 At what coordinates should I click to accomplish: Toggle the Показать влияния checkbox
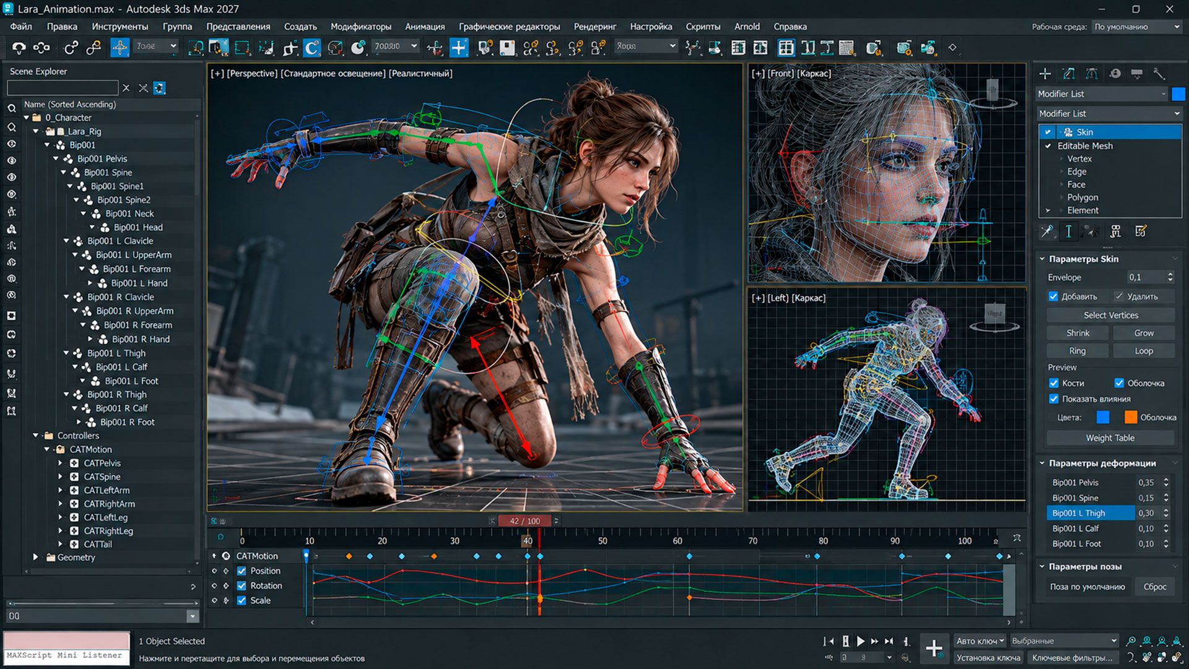pos(1053,399)
